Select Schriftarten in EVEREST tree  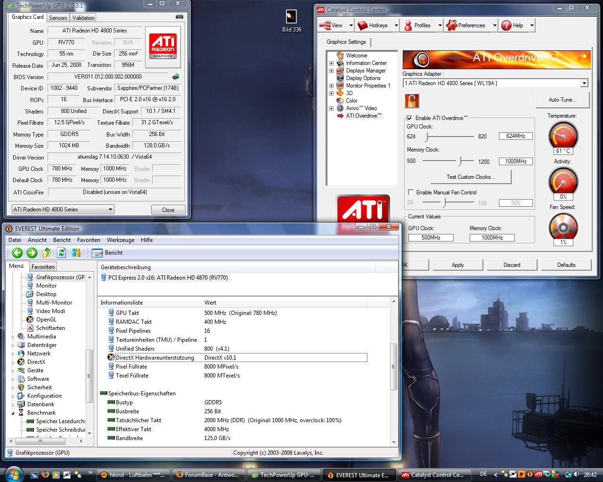pyautogui.click(x=50, y=328)
